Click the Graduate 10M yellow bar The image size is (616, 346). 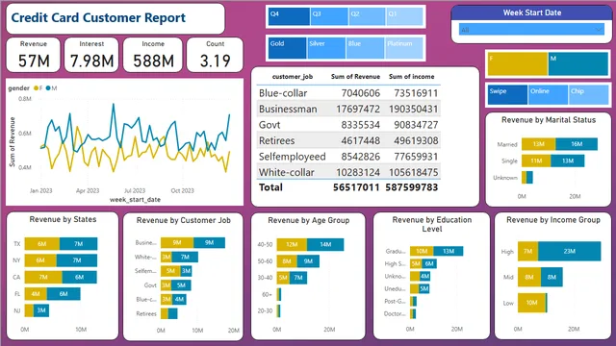[x=422, y=251]
